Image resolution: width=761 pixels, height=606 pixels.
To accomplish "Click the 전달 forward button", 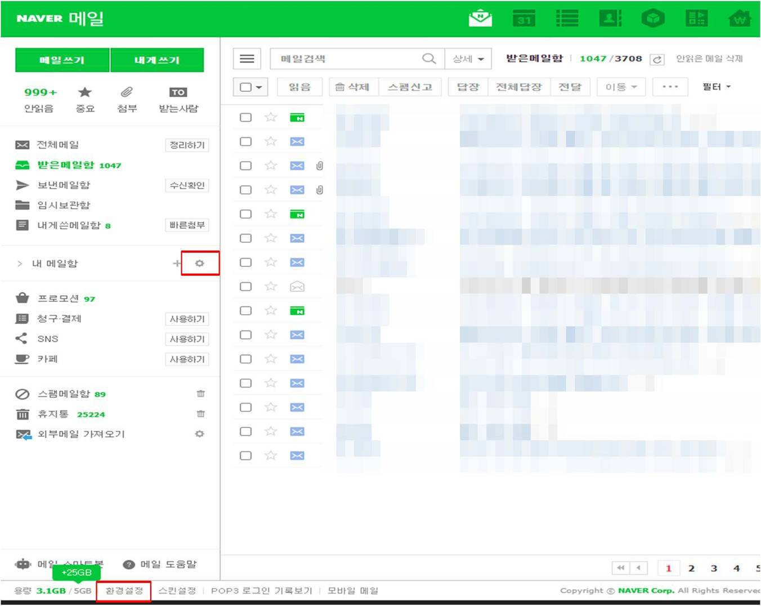I will (570, 87).
